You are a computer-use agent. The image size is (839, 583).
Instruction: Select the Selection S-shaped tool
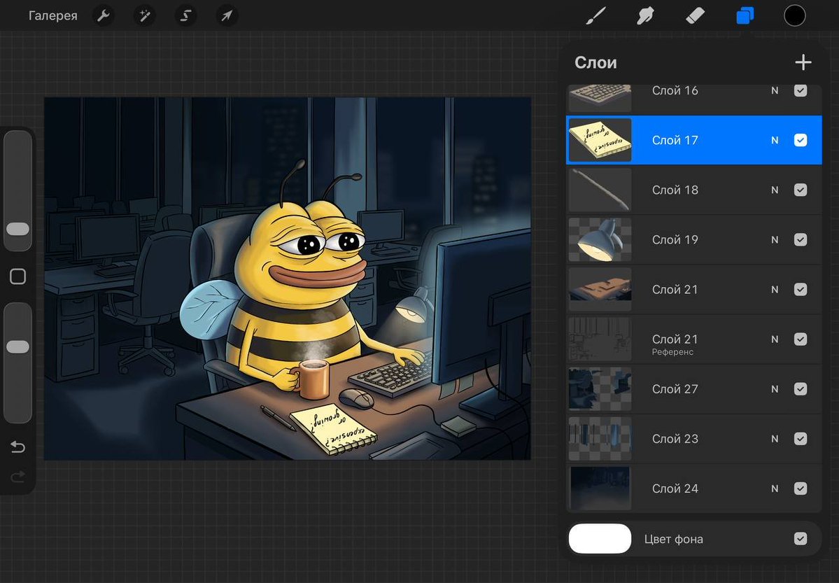point(185,16)
